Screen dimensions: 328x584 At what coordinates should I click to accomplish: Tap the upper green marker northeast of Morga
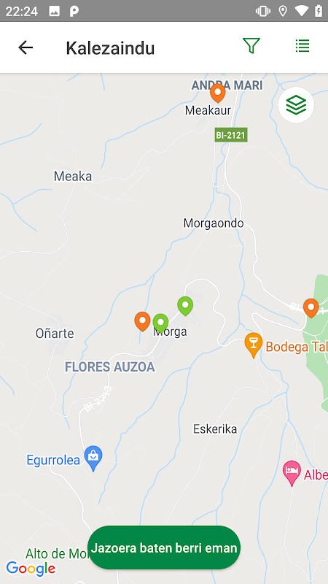tap(185, 306)
